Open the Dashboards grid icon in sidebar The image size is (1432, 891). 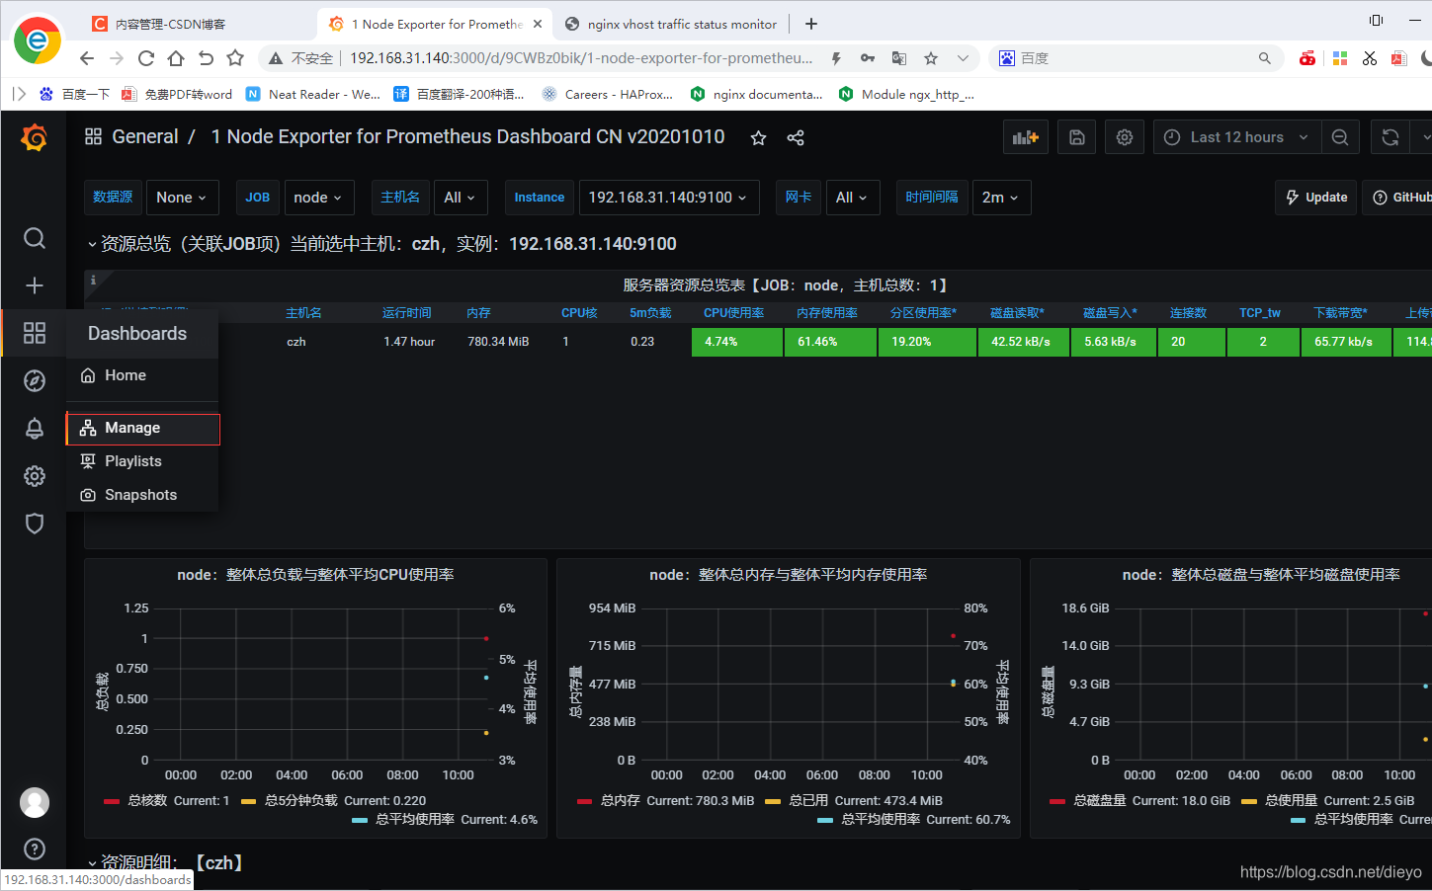[34, 333]
